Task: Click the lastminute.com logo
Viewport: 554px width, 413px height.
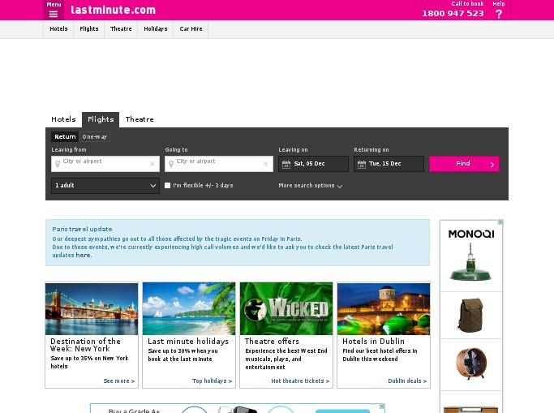Action: (x=113, y=10)
